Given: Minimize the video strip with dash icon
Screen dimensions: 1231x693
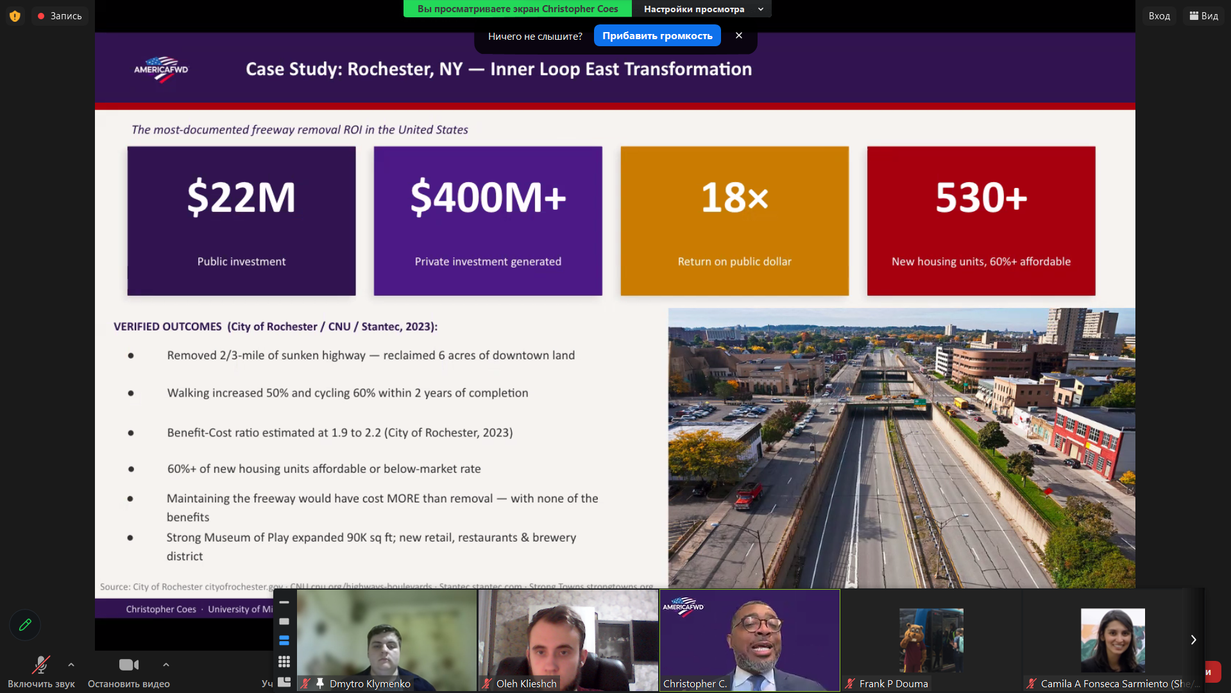Looking at the screenshot, I should coord(284,603).
